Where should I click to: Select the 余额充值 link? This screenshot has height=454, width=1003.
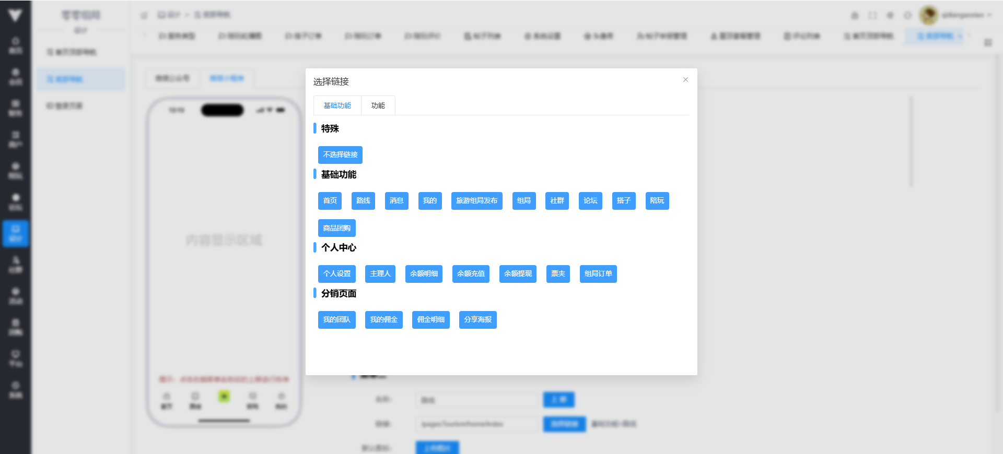coord(471,274)
